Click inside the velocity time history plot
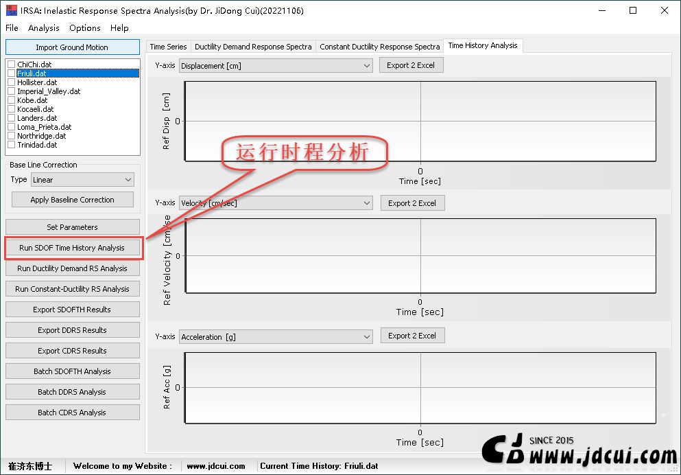This screenshot has width=681, height=475. tap(420, 255)
